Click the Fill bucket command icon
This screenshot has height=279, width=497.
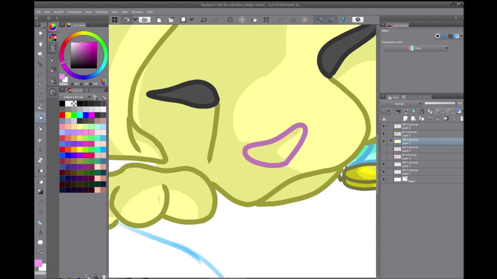[x=254, y=20]
